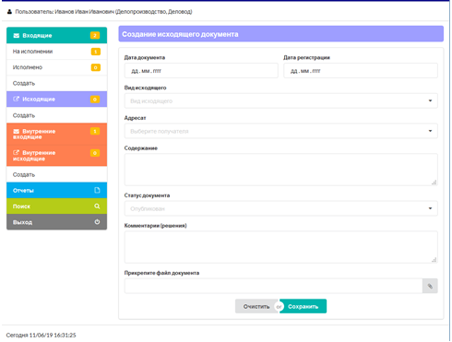
Task: Expand the Вид исходящего dropdown
Action: 281,100
